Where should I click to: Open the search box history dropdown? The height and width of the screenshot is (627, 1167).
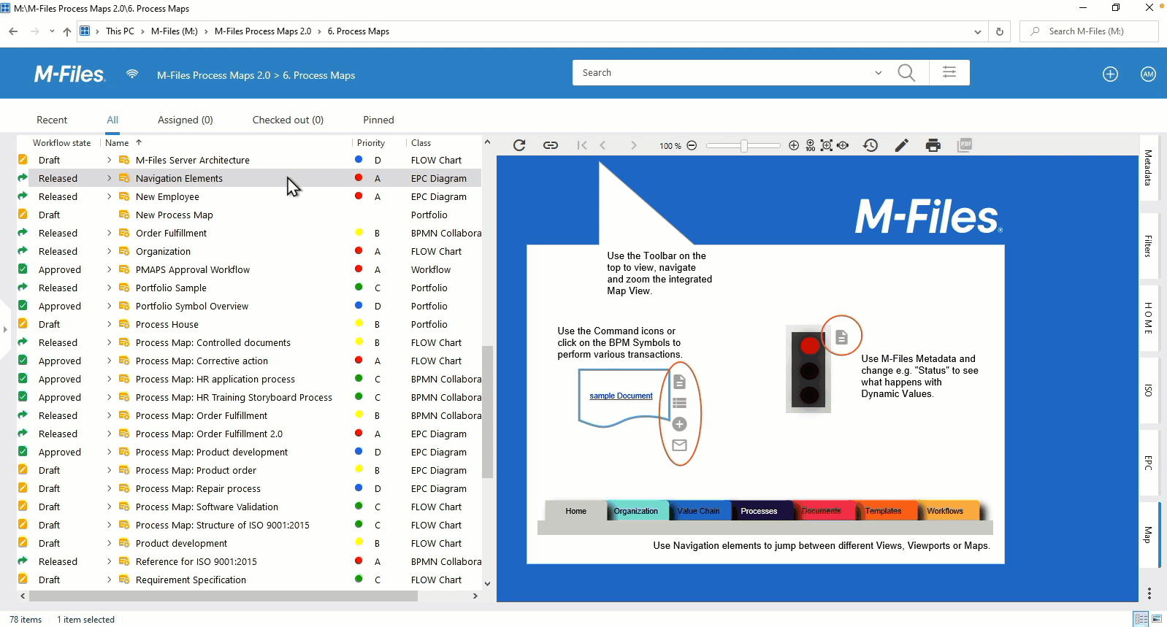tap(878, 73)
